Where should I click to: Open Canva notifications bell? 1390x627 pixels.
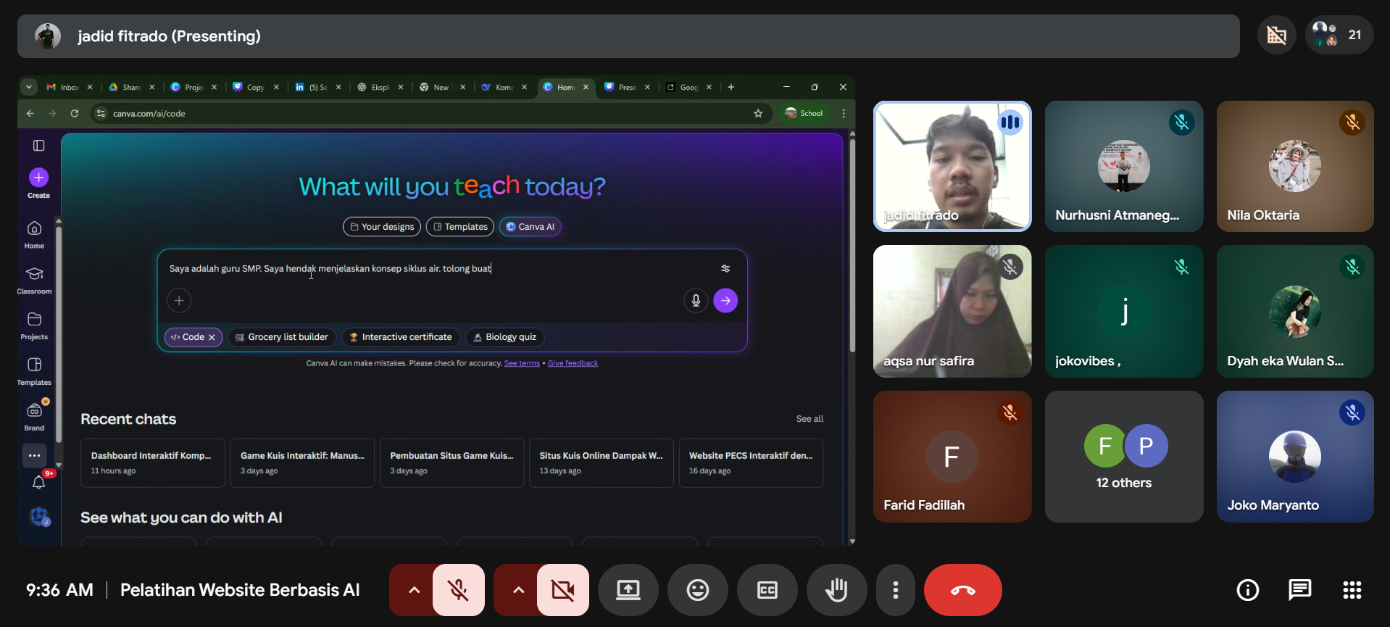[x=39, y=482]
